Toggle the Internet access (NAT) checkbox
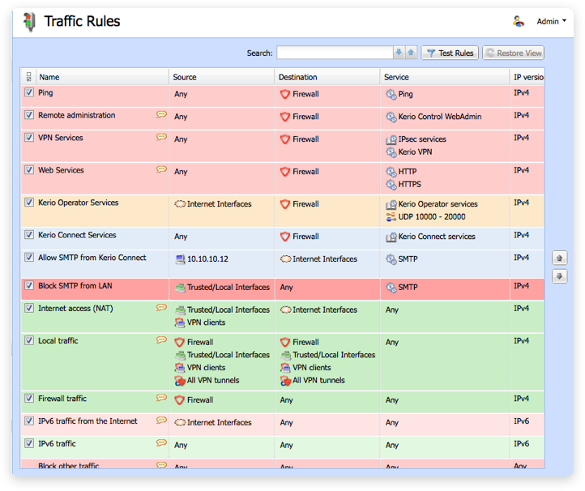Viewport: 585px width, 491px height. point(29,309)
